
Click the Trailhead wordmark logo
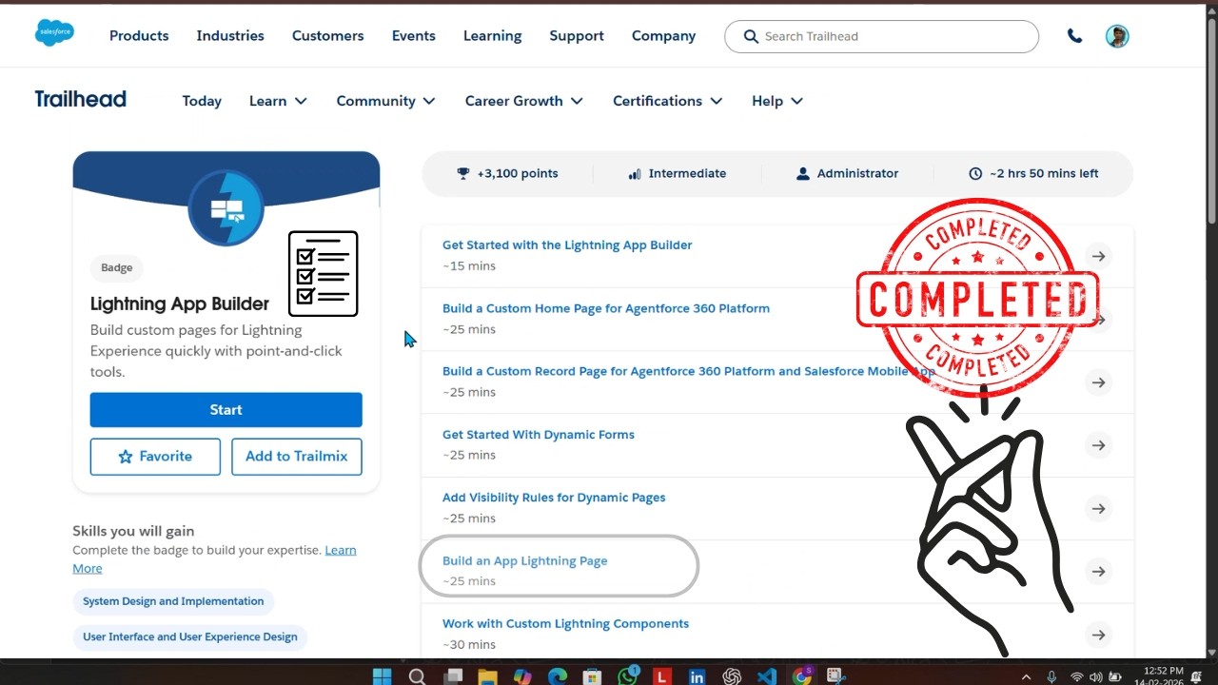tap(80, 99)
